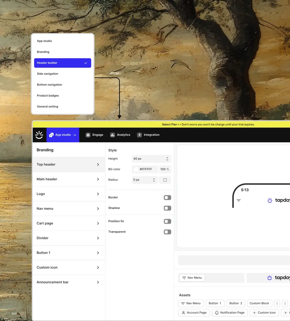290x321 pixels.
Task: Click the tapday logo in phone preview
Action: (x=278, y=200)
